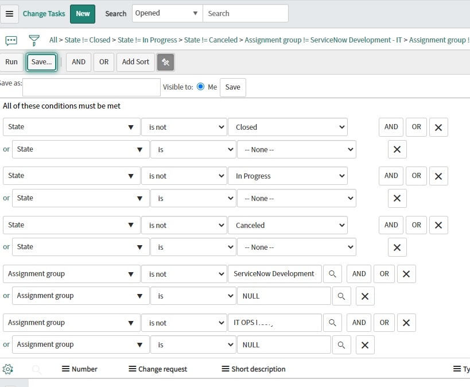Remove the NULL row beneath IT OPS

click(x=365, y=345)
